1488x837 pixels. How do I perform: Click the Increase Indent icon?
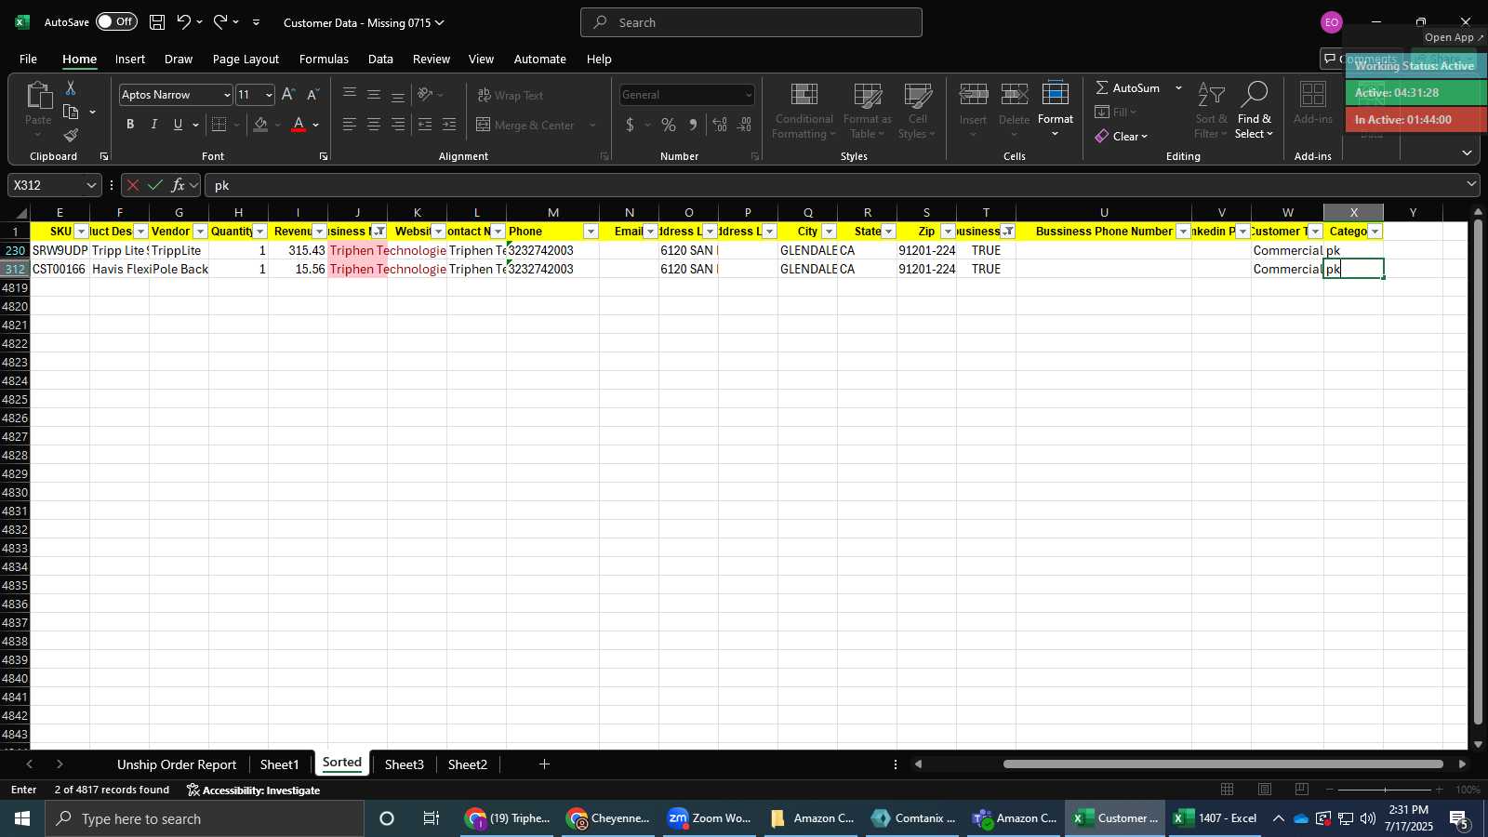(x=449, y=125)
